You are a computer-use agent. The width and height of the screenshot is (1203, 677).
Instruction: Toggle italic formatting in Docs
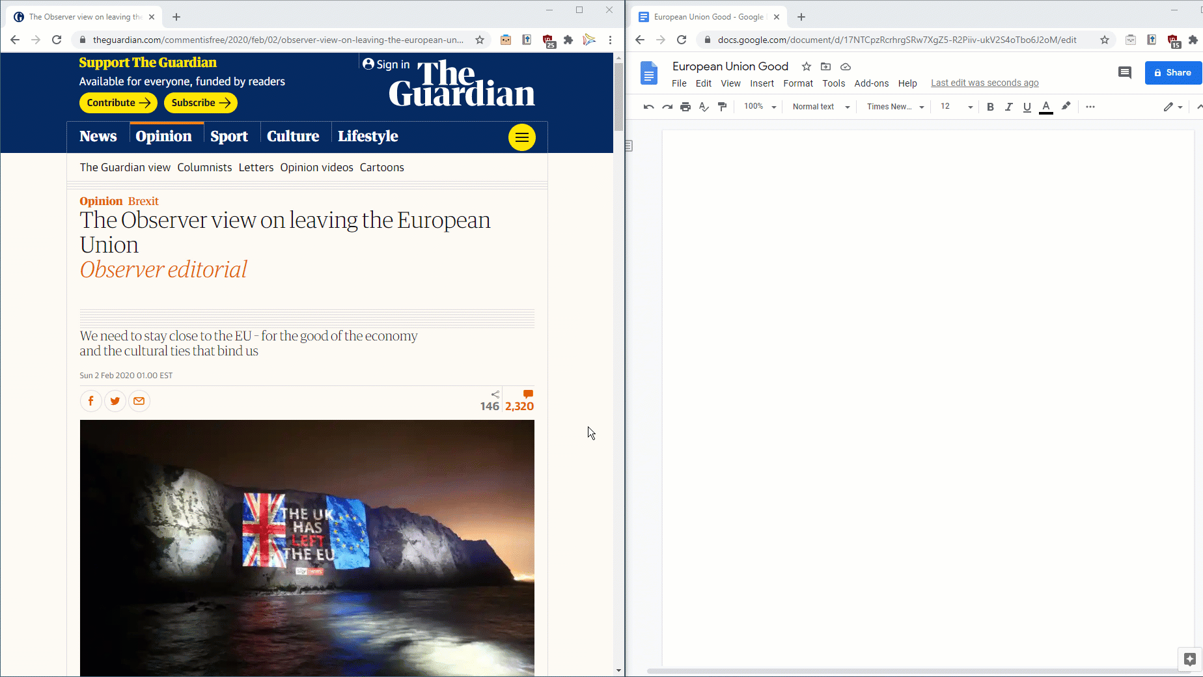click(1008, 107)
